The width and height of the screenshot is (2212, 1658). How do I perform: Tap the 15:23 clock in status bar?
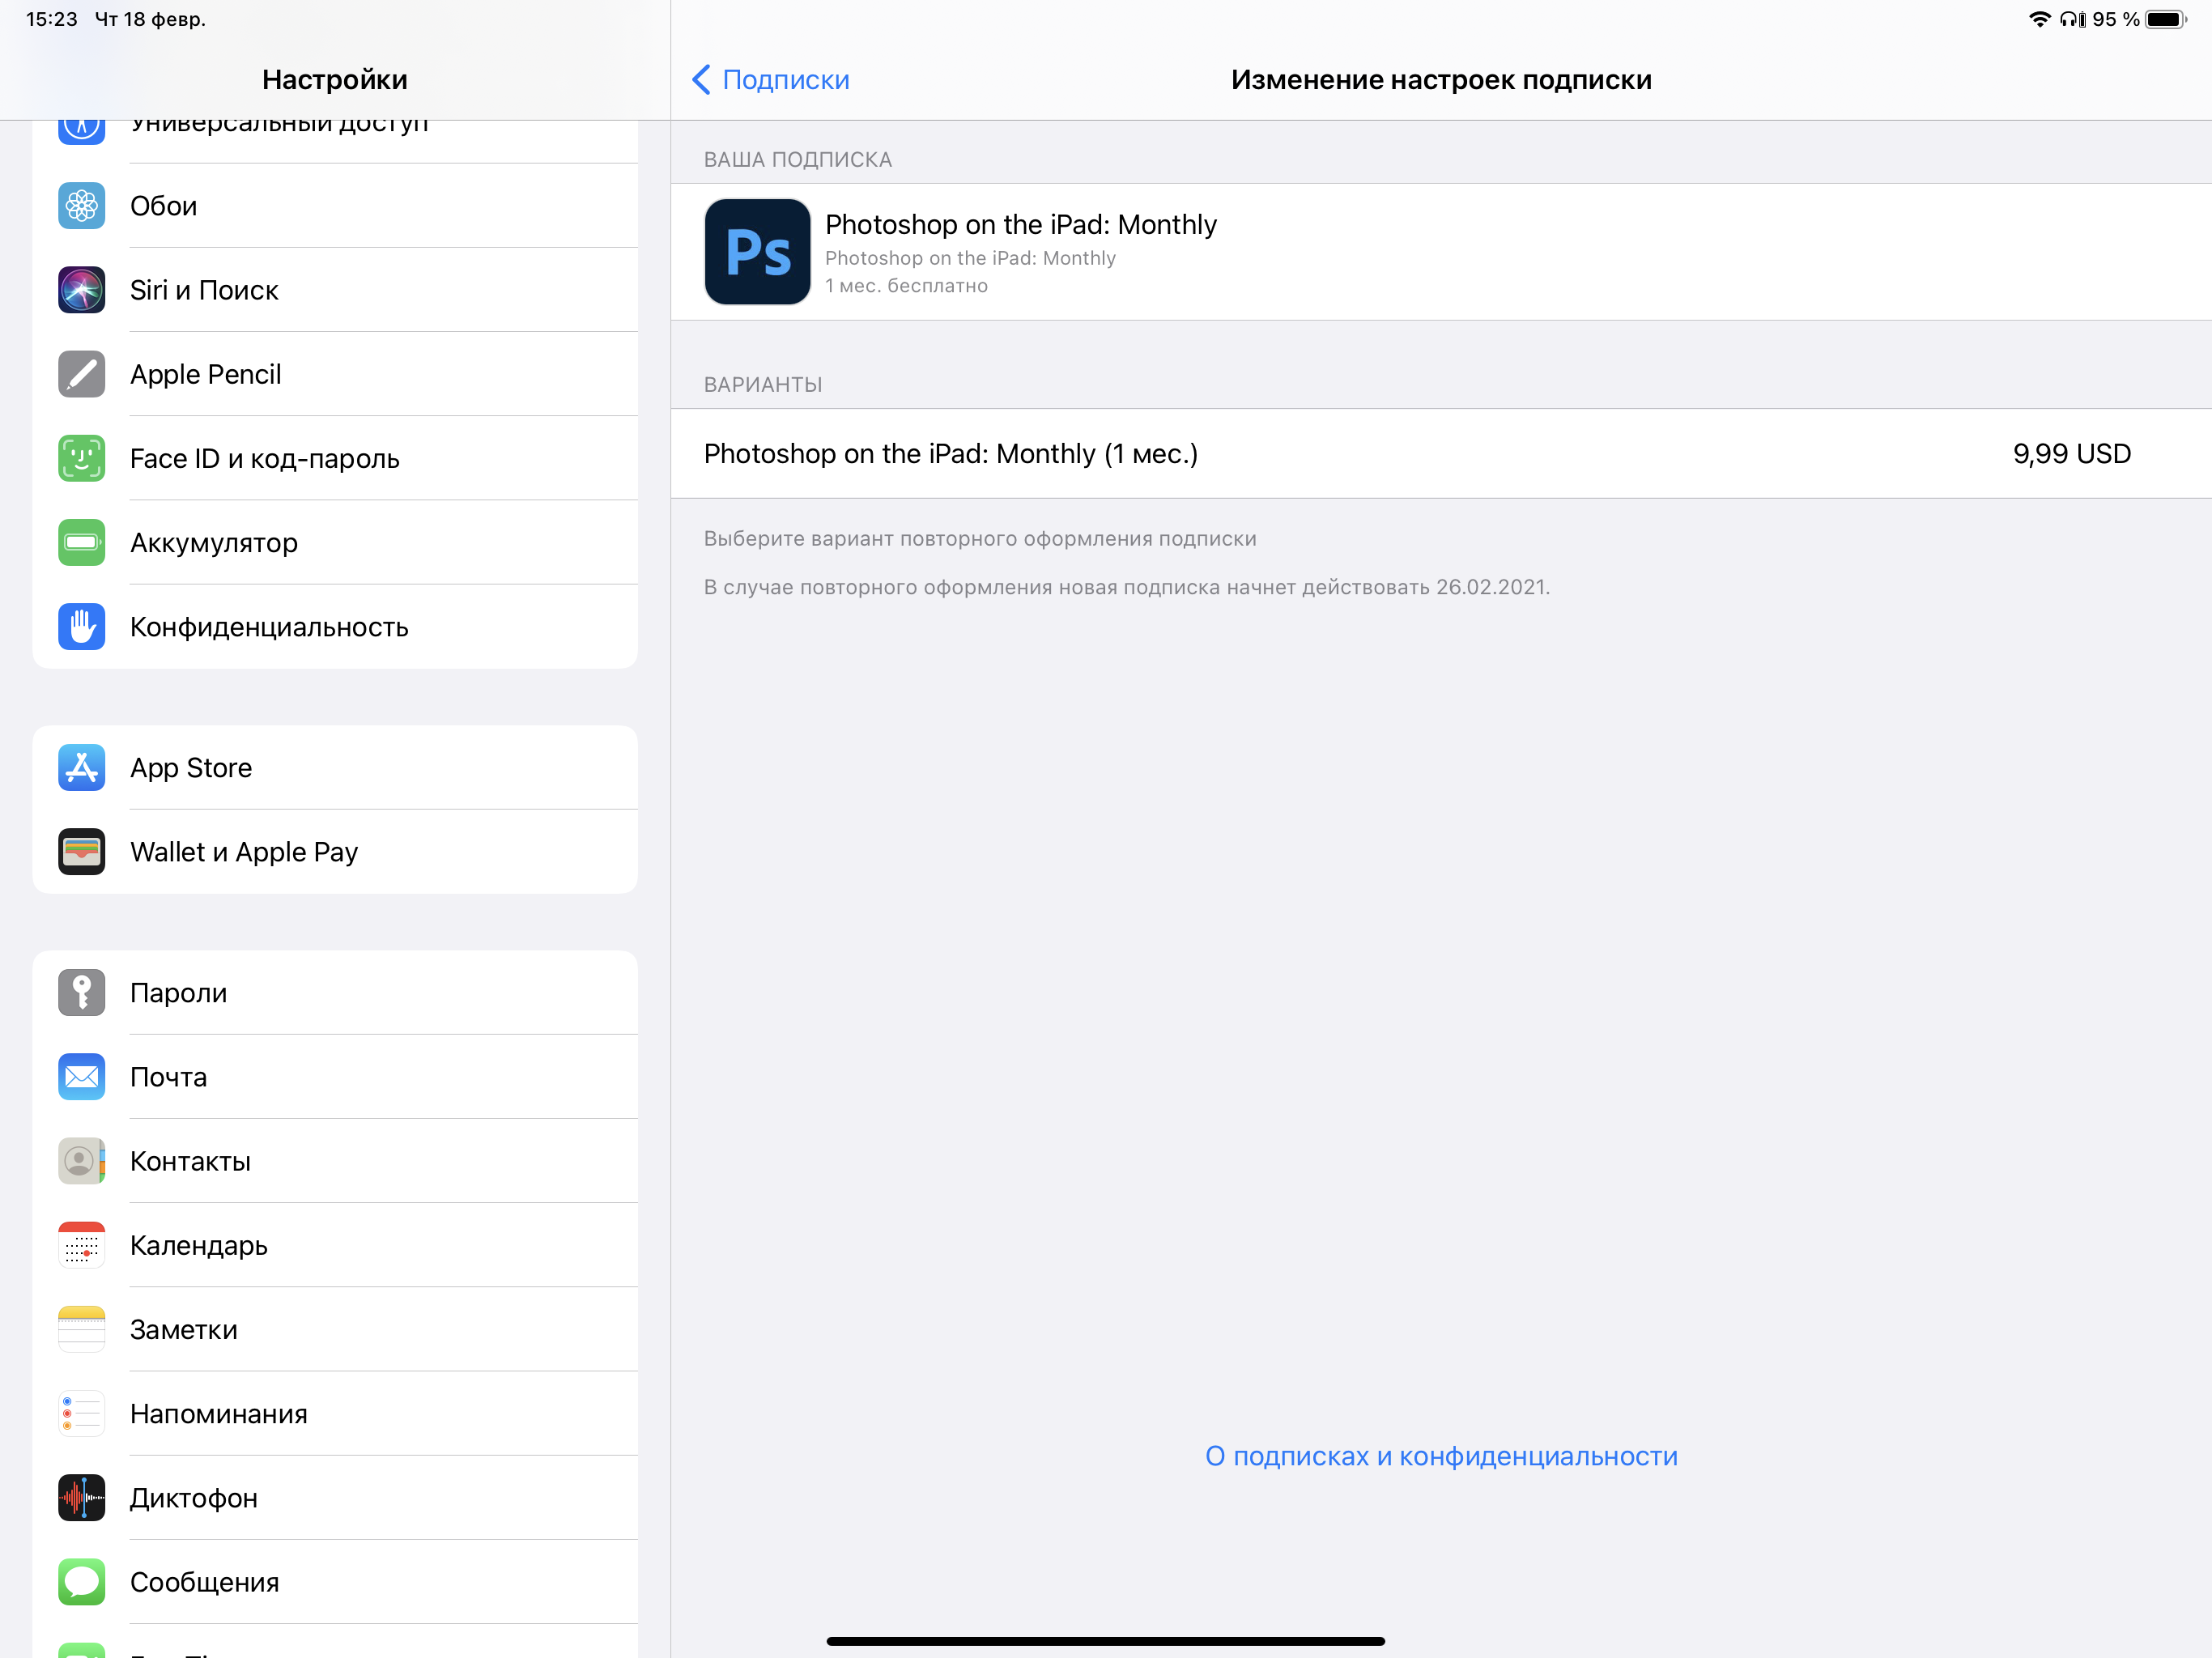point(52,19)
